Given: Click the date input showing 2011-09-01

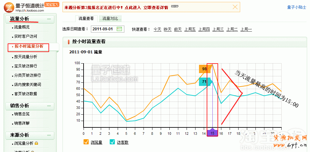Looking at the screenshot, I should click(103, 29).
